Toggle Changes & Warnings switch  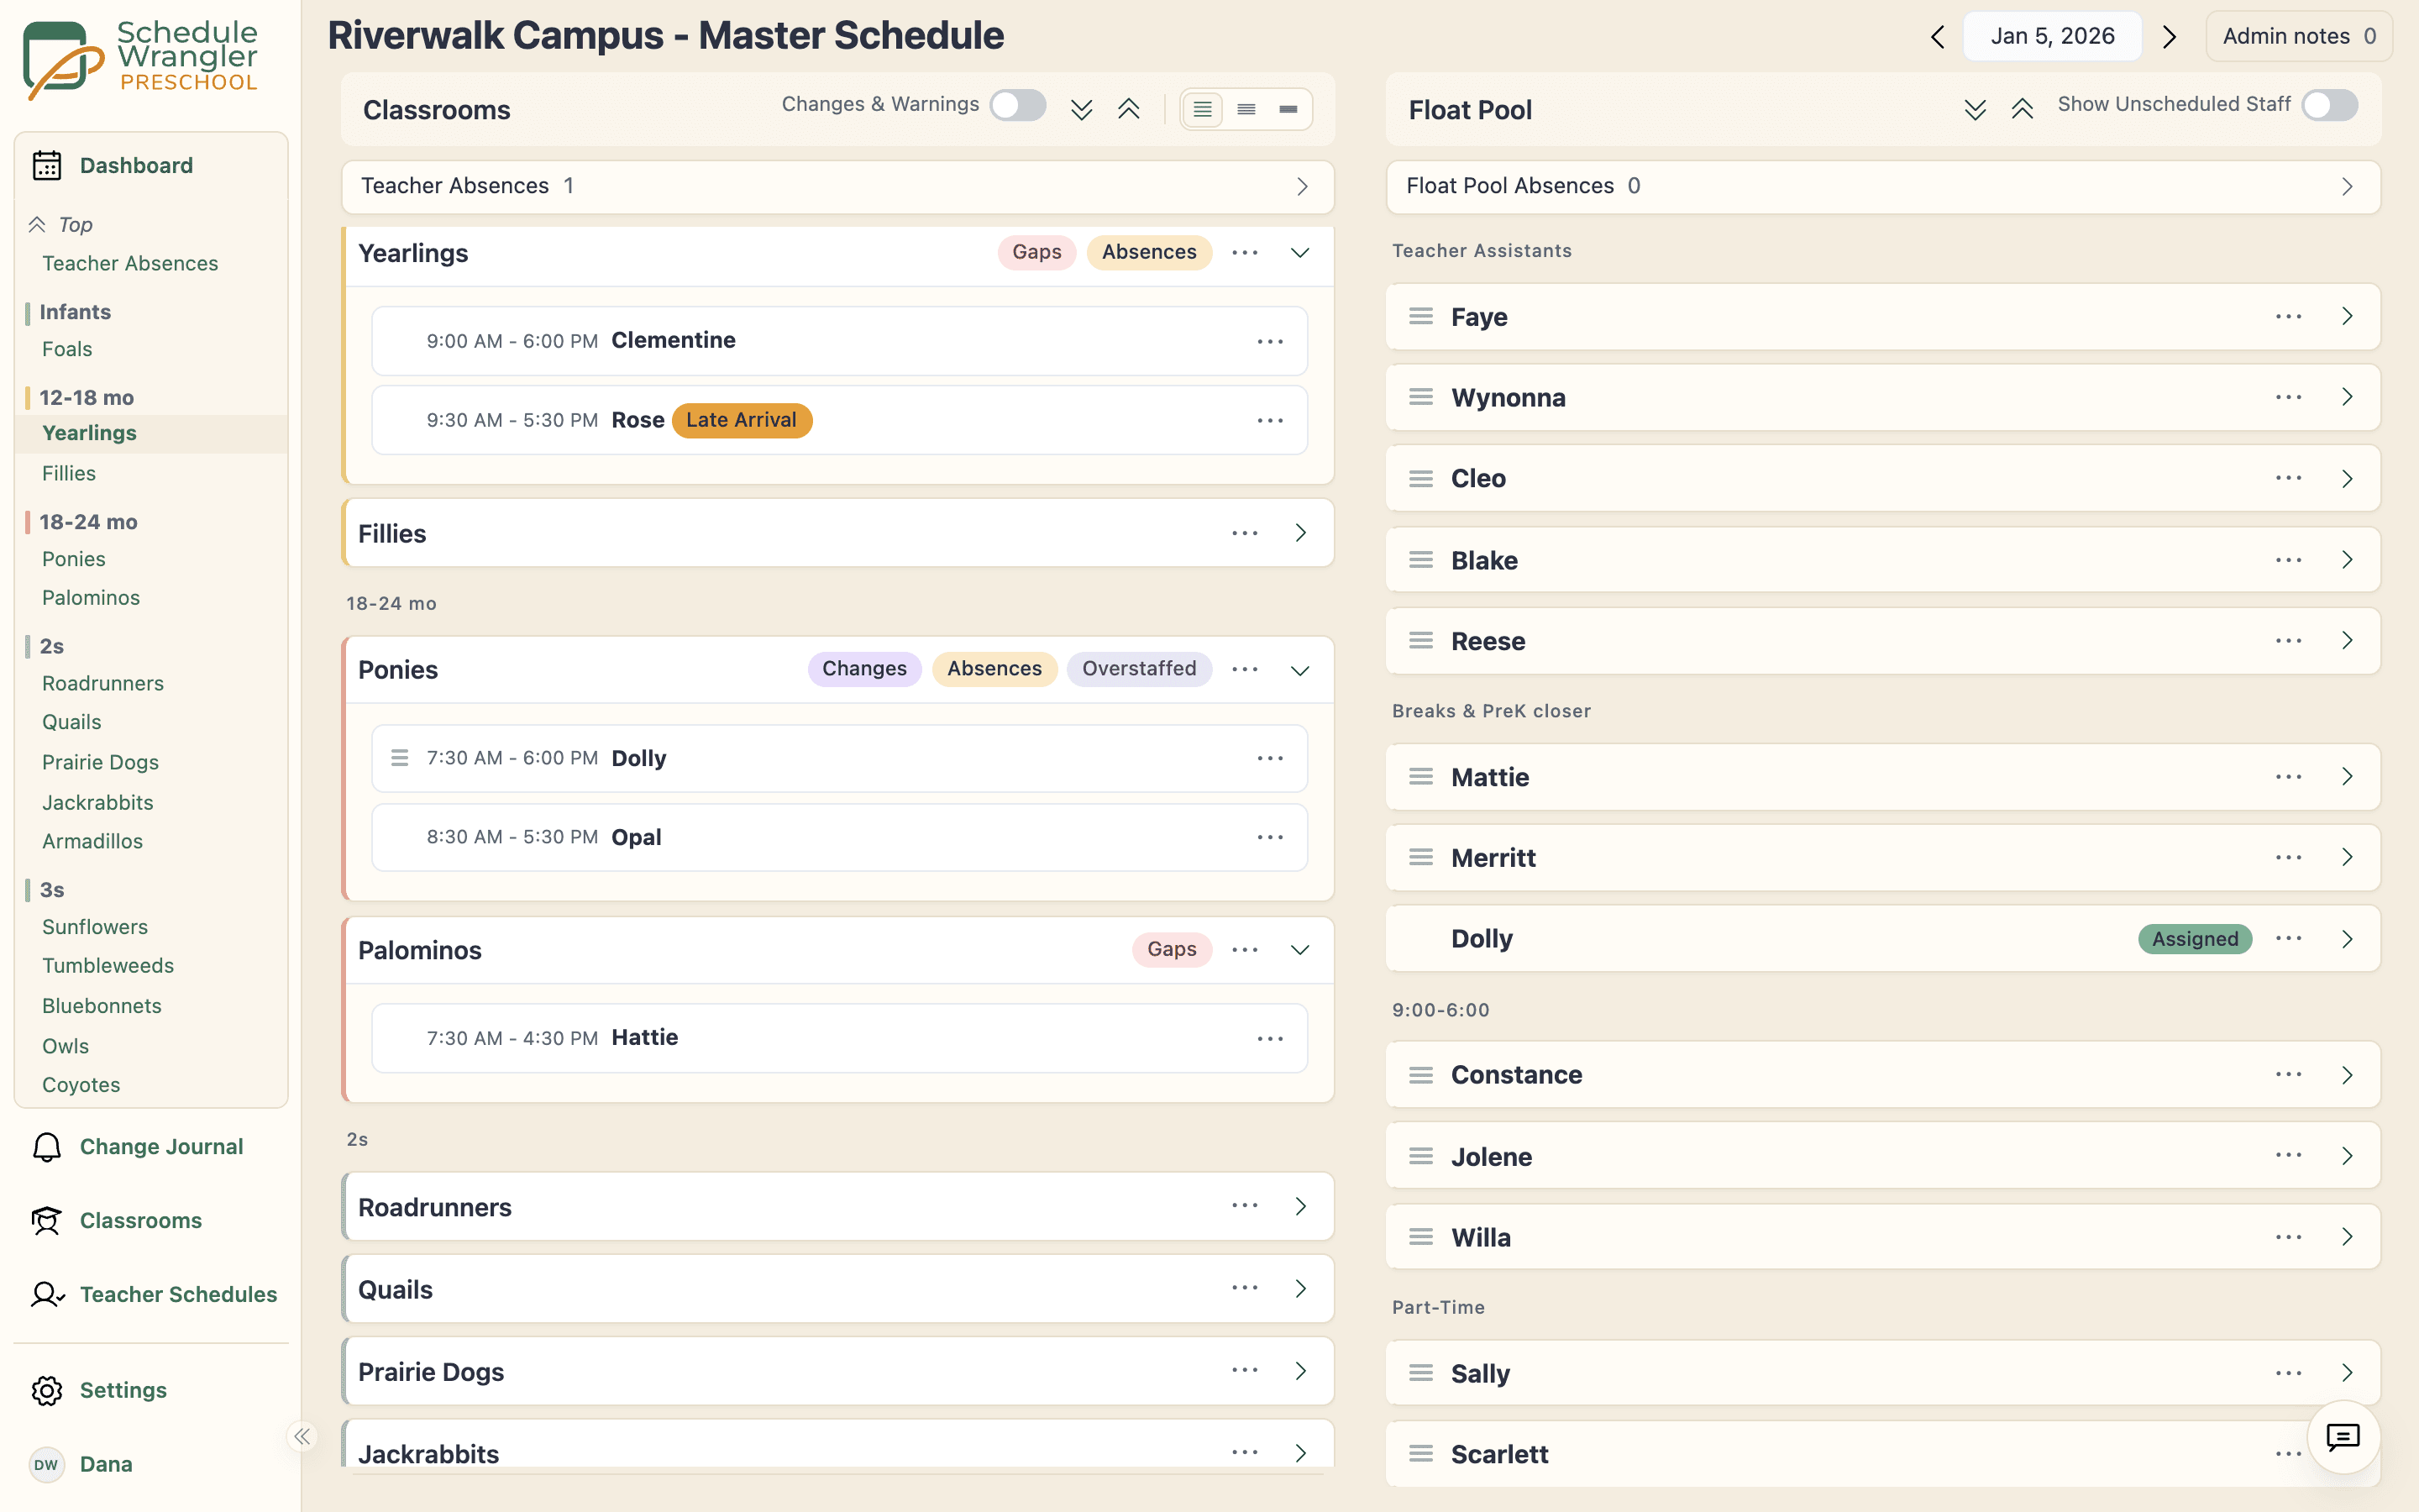[x=1018, y=105]
